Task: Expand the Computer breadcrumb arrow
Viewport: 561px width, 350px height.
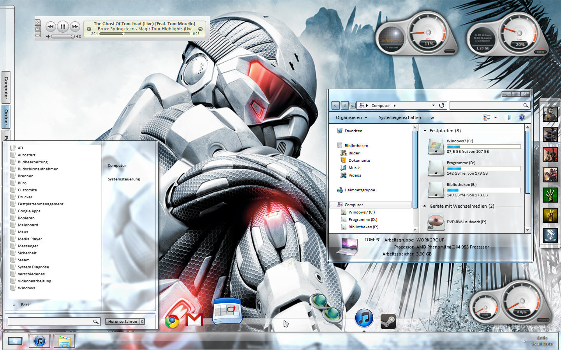Action: 394,105
